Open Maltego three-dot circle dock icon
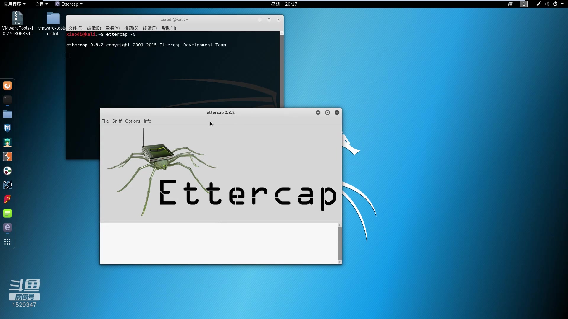This screenshot has height=319, width=568. [7, 171]
